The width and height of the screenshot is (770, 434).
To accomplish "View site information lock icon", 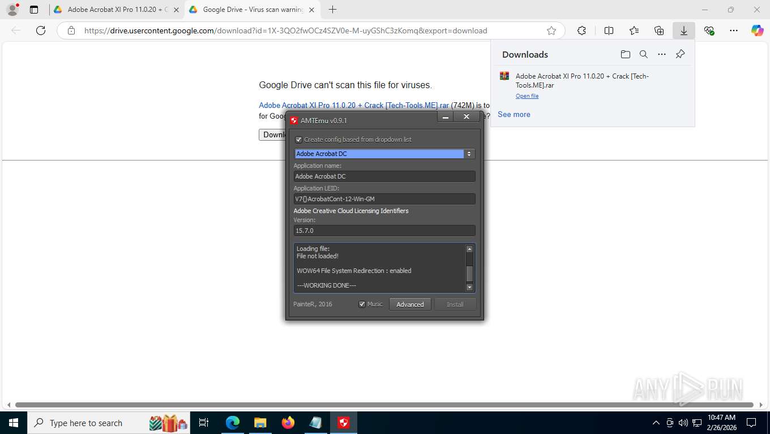I will [x=71, y=31].
